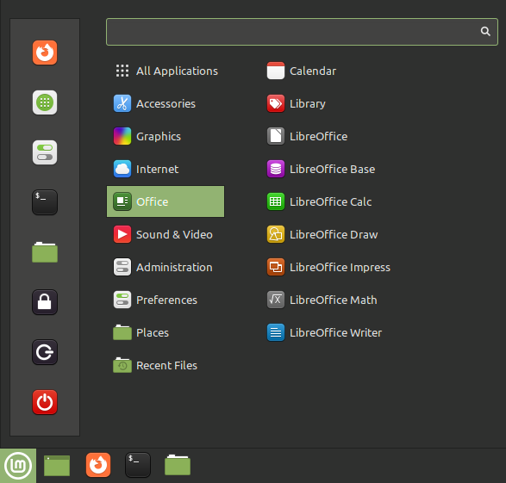Click the red Quit power icon
The image size is (506, 483).
click(45, 402)
